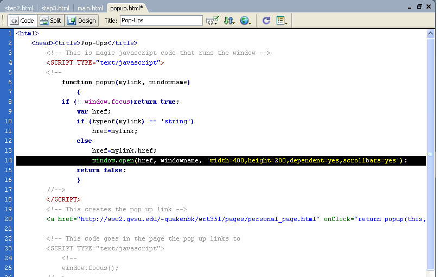Click line number 14 in gutter
The height and width of the screenshot is (277, 440).
click(8, 160)
